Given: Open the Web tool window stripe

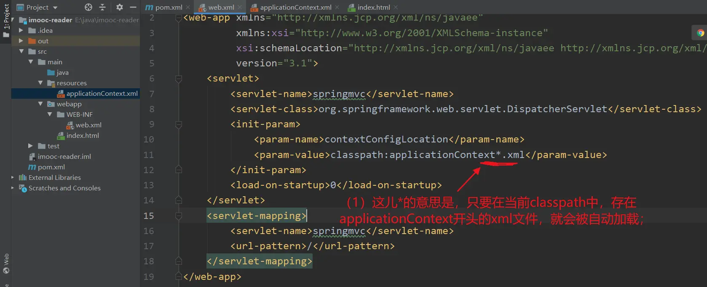Looking at the screenshot, I should click(6, 263).
